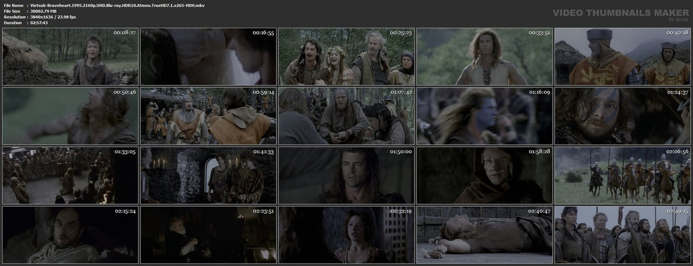Open the thumbnail stamped 01:07:42
Screen dimensions: 693x266
(x=346, y=116)
